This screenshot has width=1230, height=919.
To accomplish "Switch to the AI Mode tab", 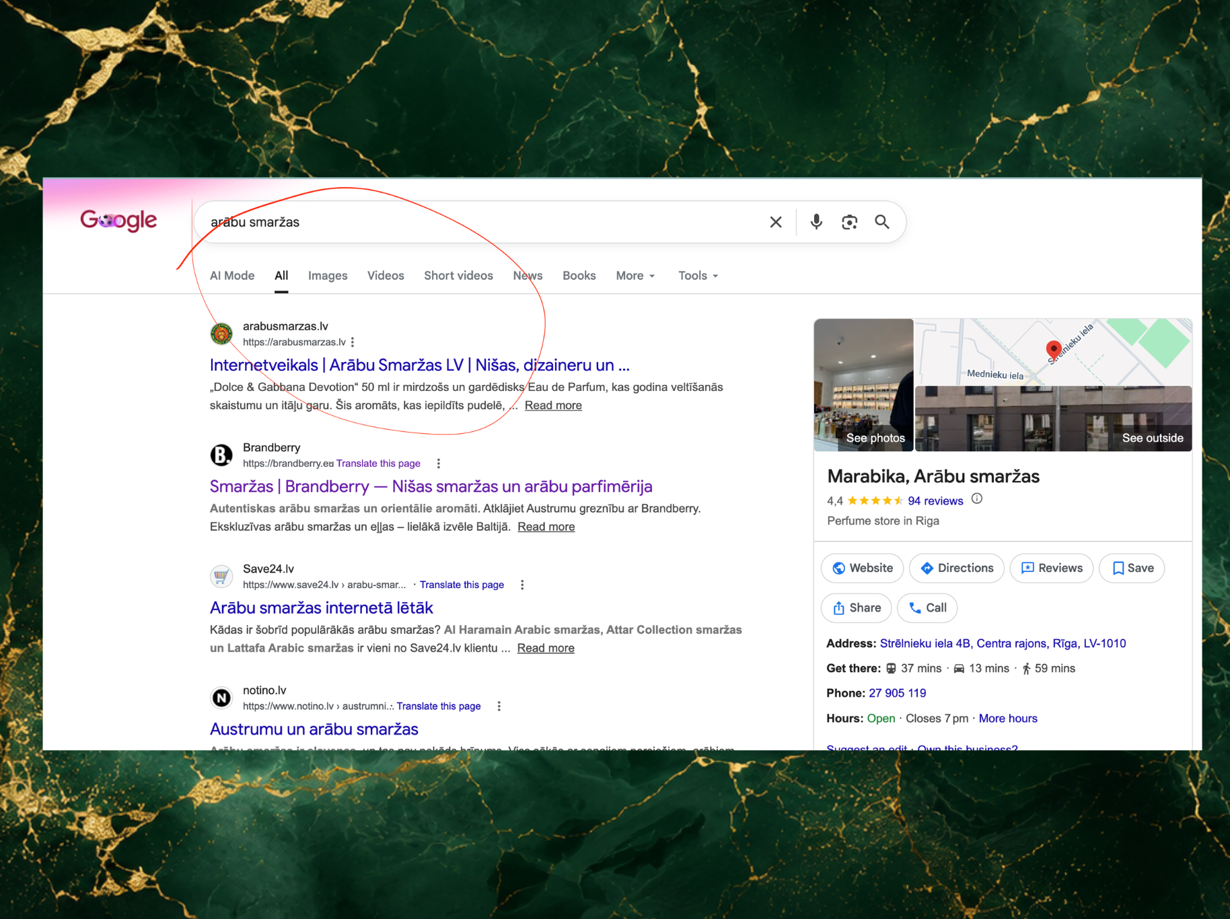I will (x=232, y=276).
